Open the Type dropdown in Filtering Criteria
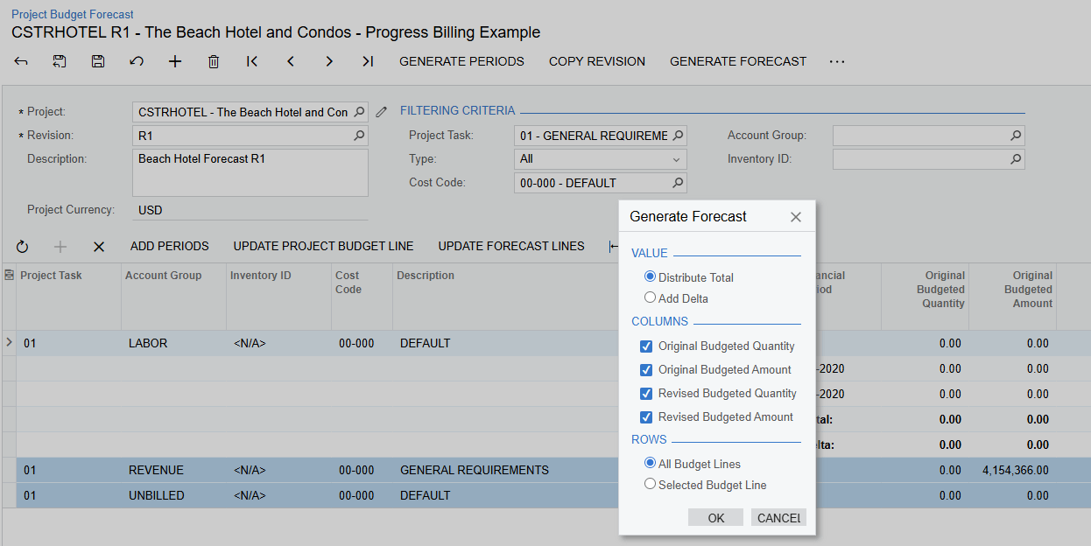Viewport: 1091px width, 546px height. pos(675,159)
